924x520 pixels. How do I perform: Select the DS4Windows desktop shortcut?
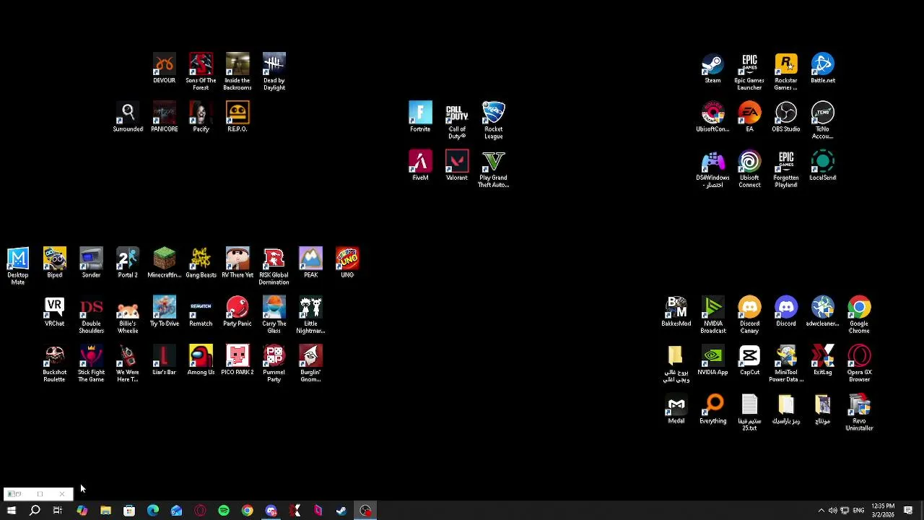tap(712, 169)
